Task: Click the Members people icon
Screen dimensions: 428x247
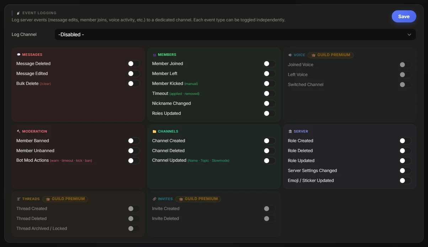Action: [154, 55]
